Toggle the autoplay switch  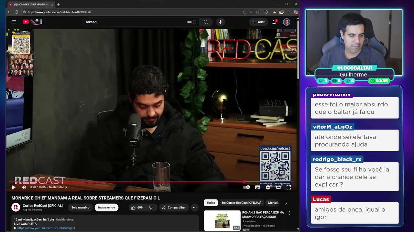(x=246, y=187)
